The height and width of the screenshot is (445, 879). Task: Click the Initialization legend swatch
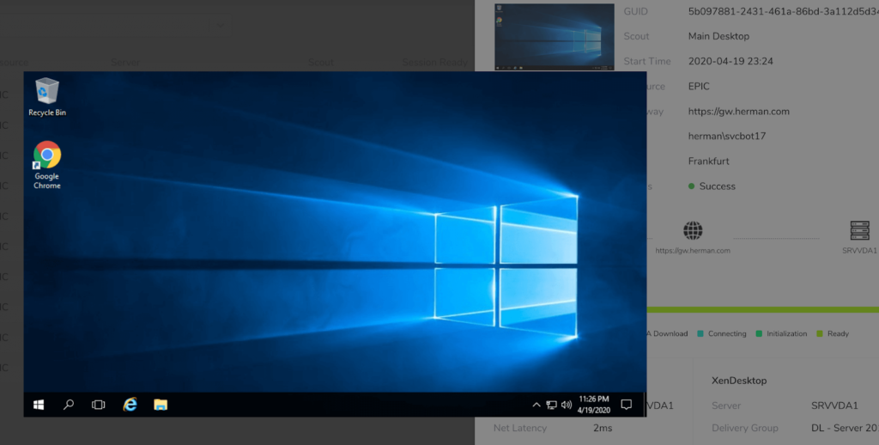(x=759, y=333)
